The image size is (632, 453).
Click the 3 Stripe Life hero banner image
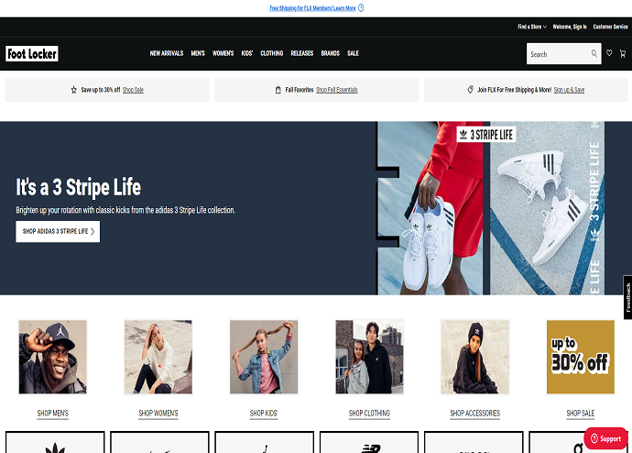pos(490,208)
